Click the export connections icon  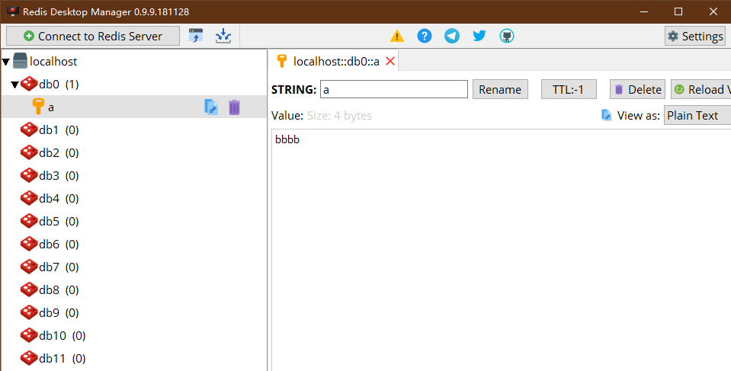[223, 36]
